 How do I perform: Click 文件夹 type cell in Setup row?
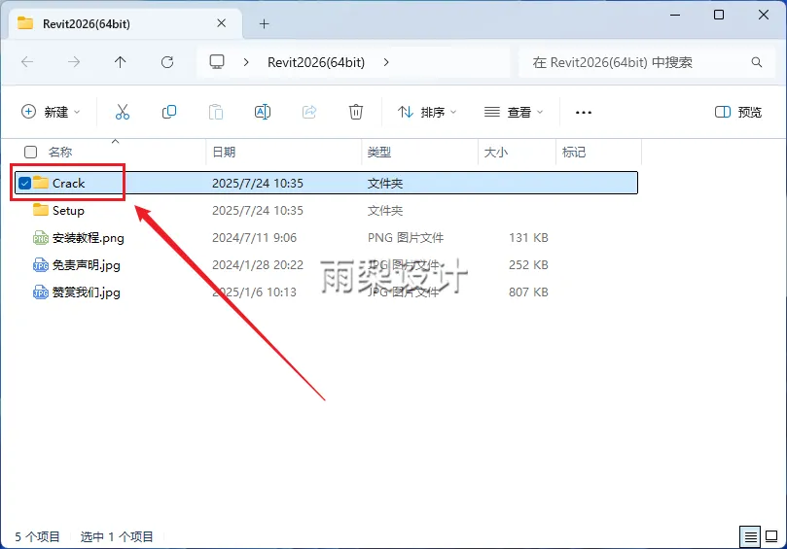coord(385,211)
